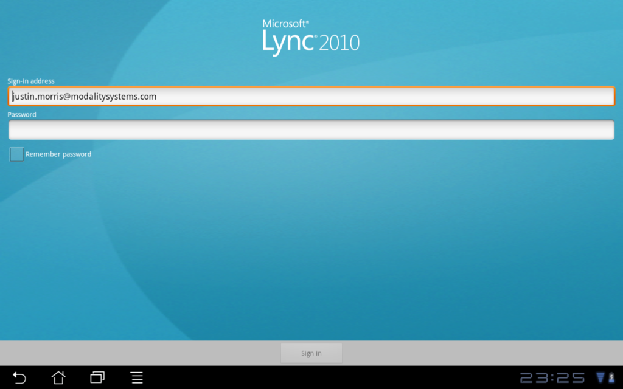Tap the Back navigation arrow
Screen dimensions: 623x389
21,377
